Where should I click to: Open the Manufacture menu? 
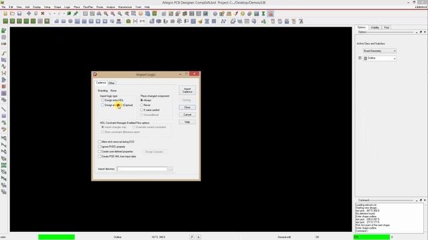pos(125,7)
